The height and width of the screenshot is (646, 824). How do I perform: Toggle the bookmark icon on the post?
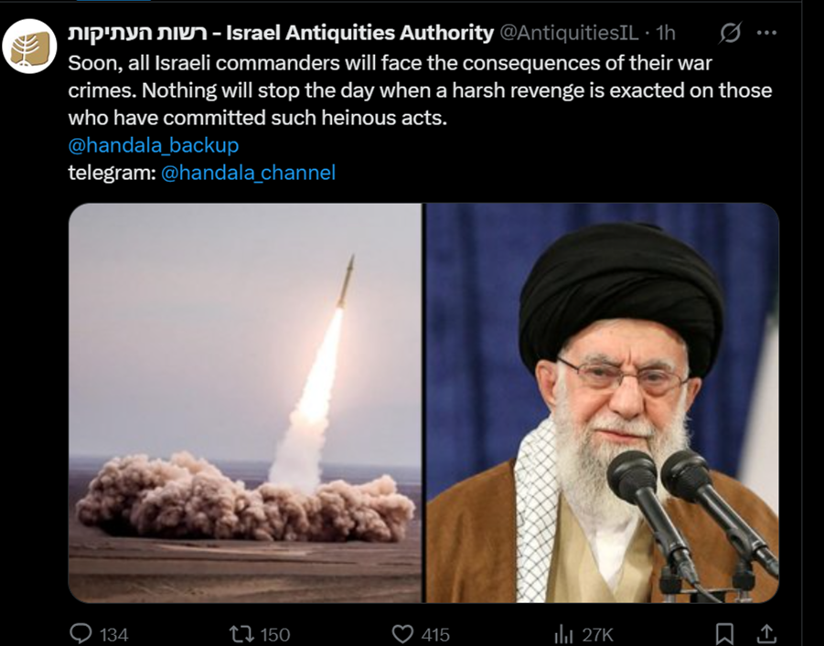coord(724,634)
